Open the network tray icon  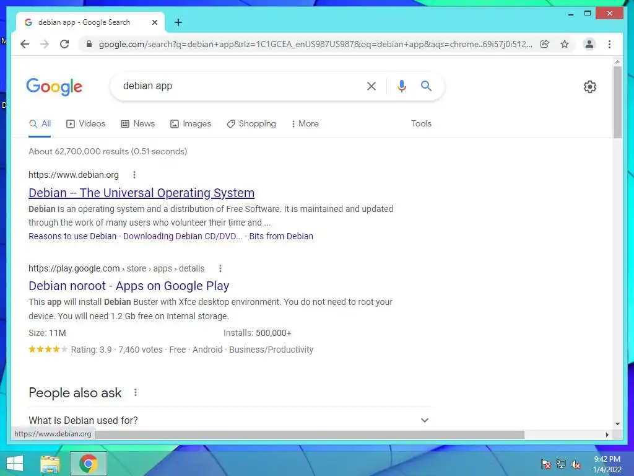click(x=561, y=464)
